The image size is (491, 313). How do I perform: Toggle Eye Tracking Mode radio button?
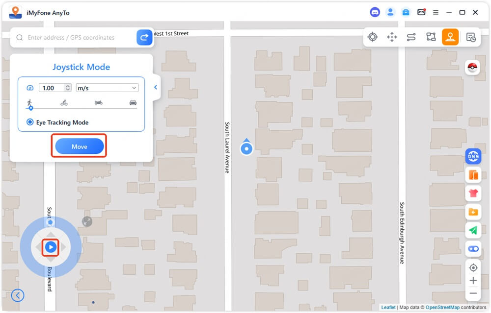(30, 122)
